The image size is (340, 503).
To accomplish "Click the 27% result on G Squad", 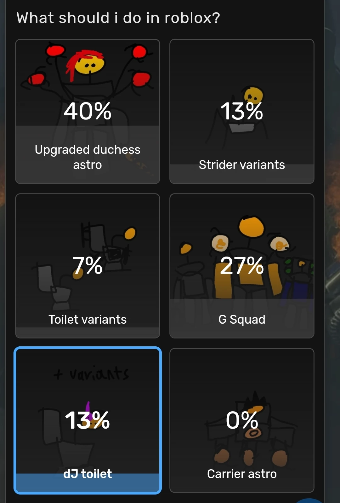I will coord(242,265).
